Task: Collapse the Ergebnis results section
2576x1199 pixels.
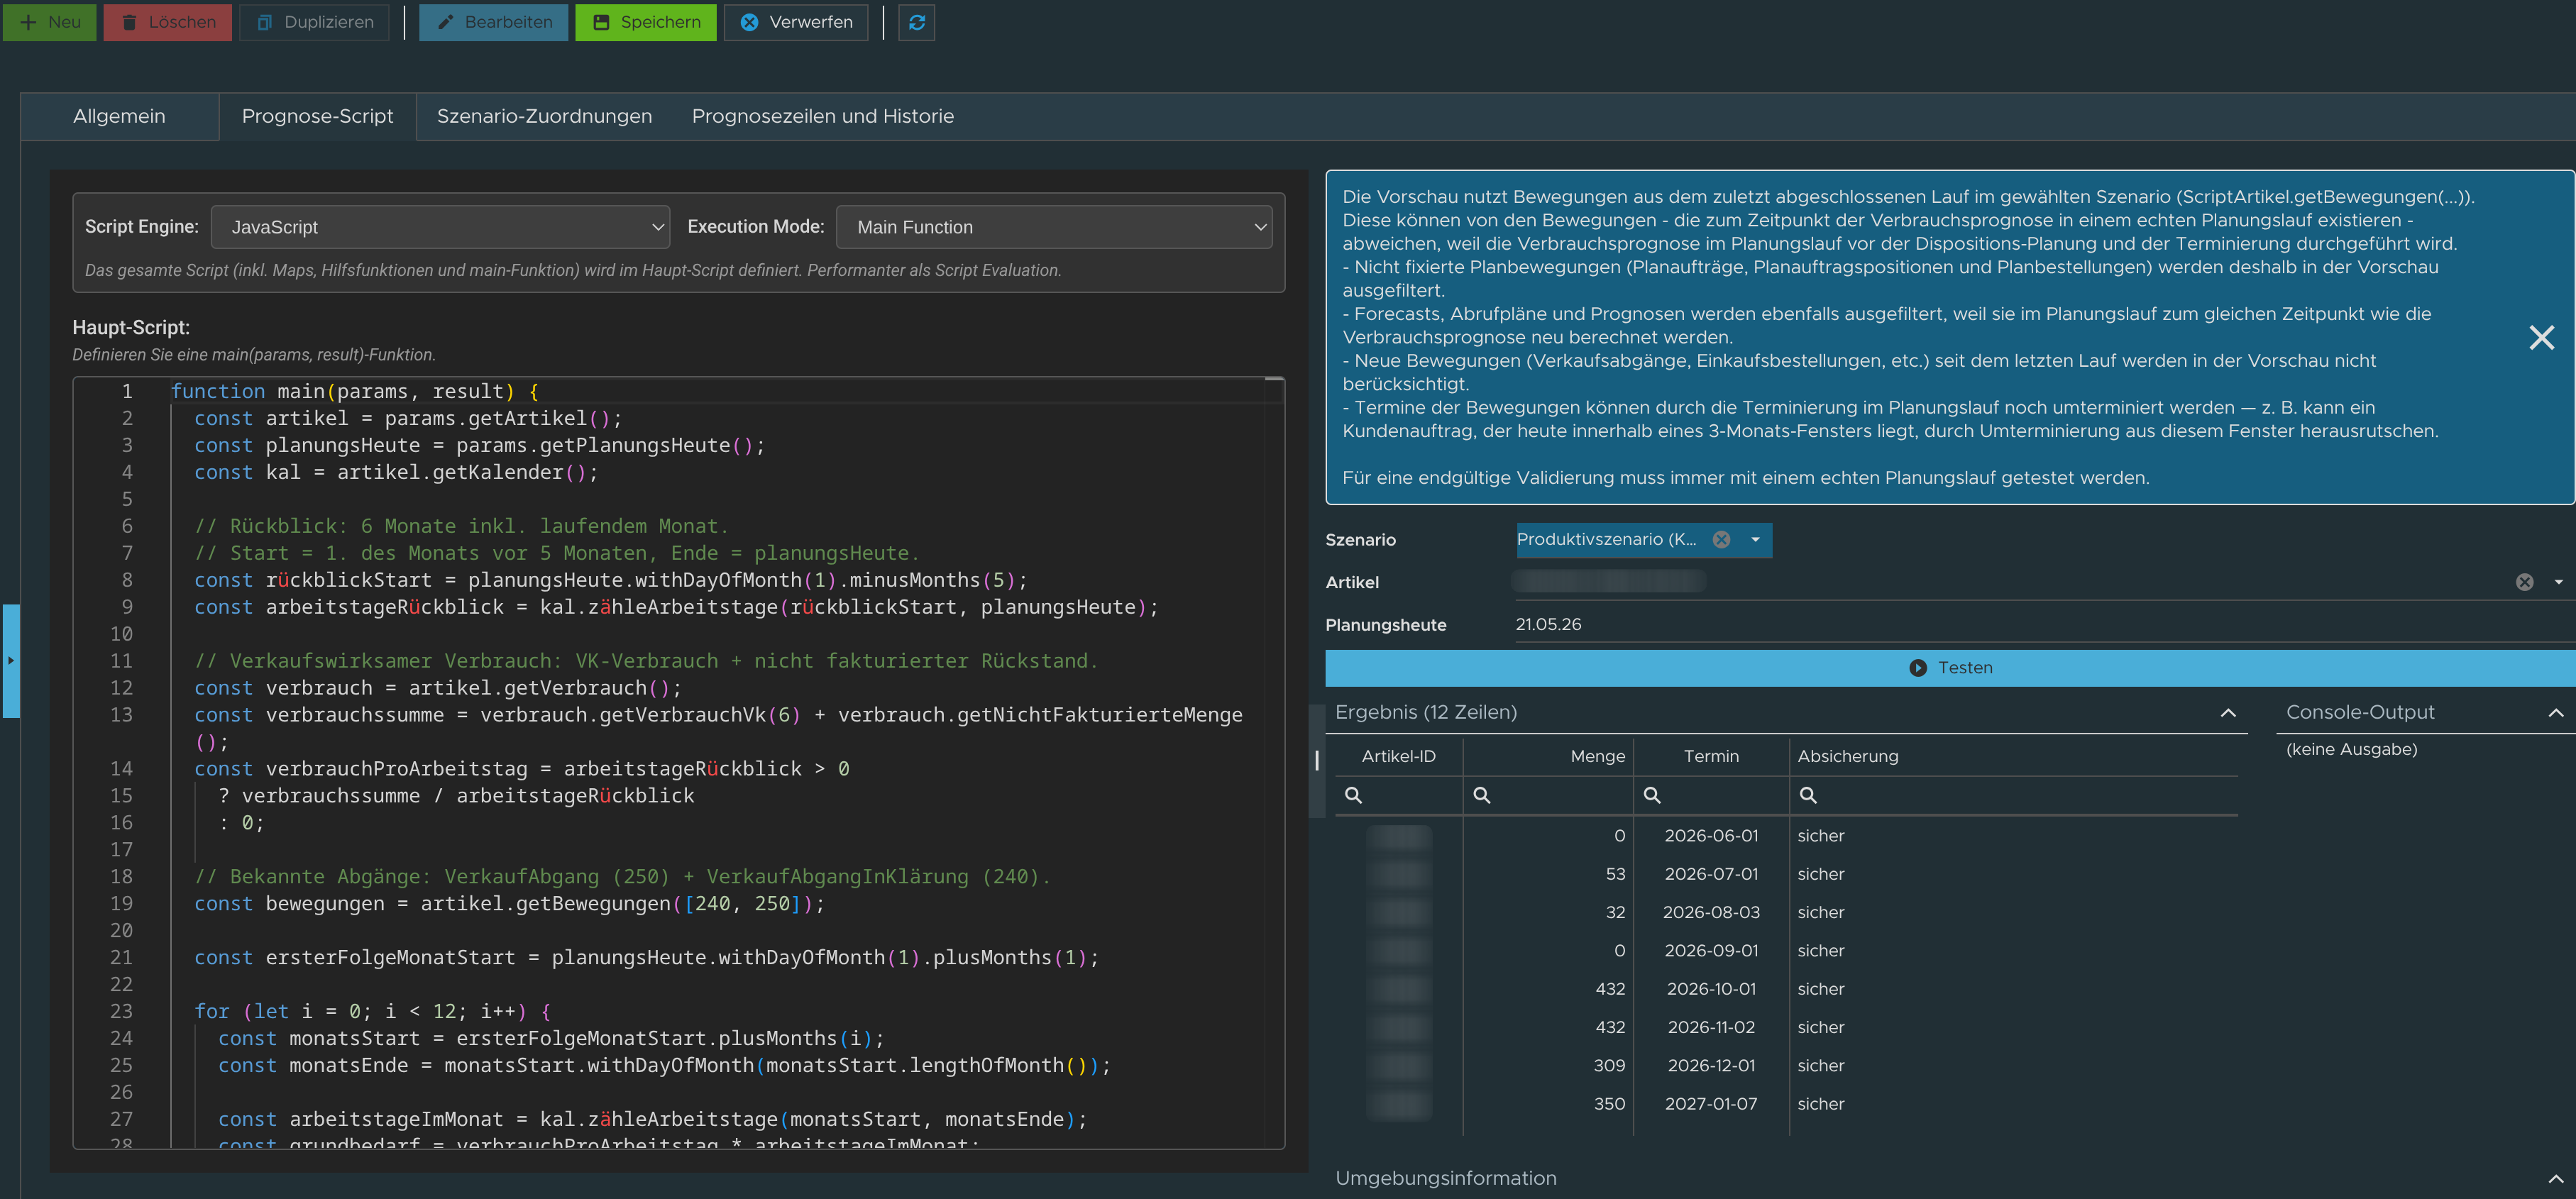Action: pyautogui.click(x=2228, y=713)
